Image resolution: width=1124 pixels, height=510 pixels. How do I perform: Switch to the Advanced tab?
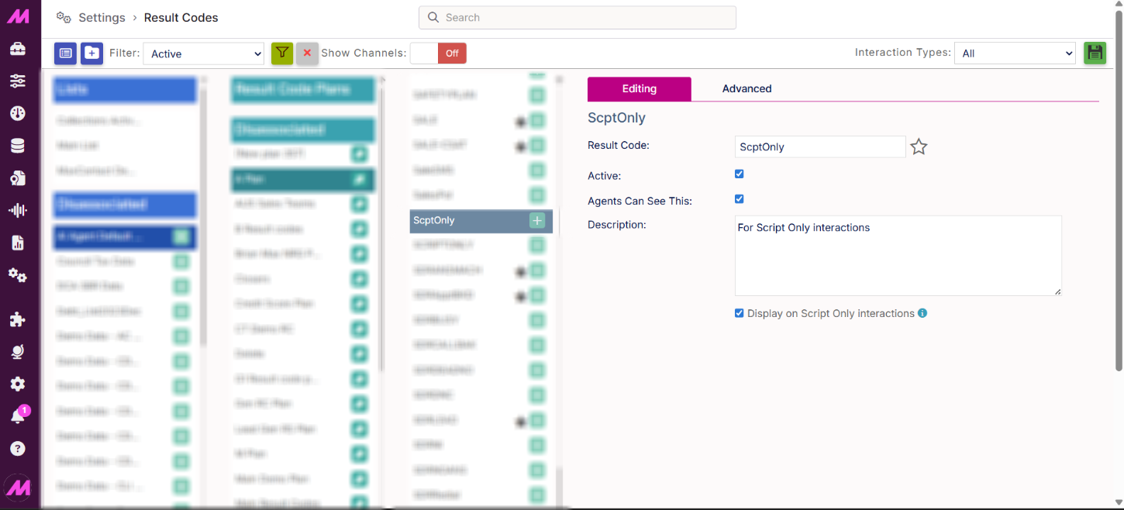(747, 88)
